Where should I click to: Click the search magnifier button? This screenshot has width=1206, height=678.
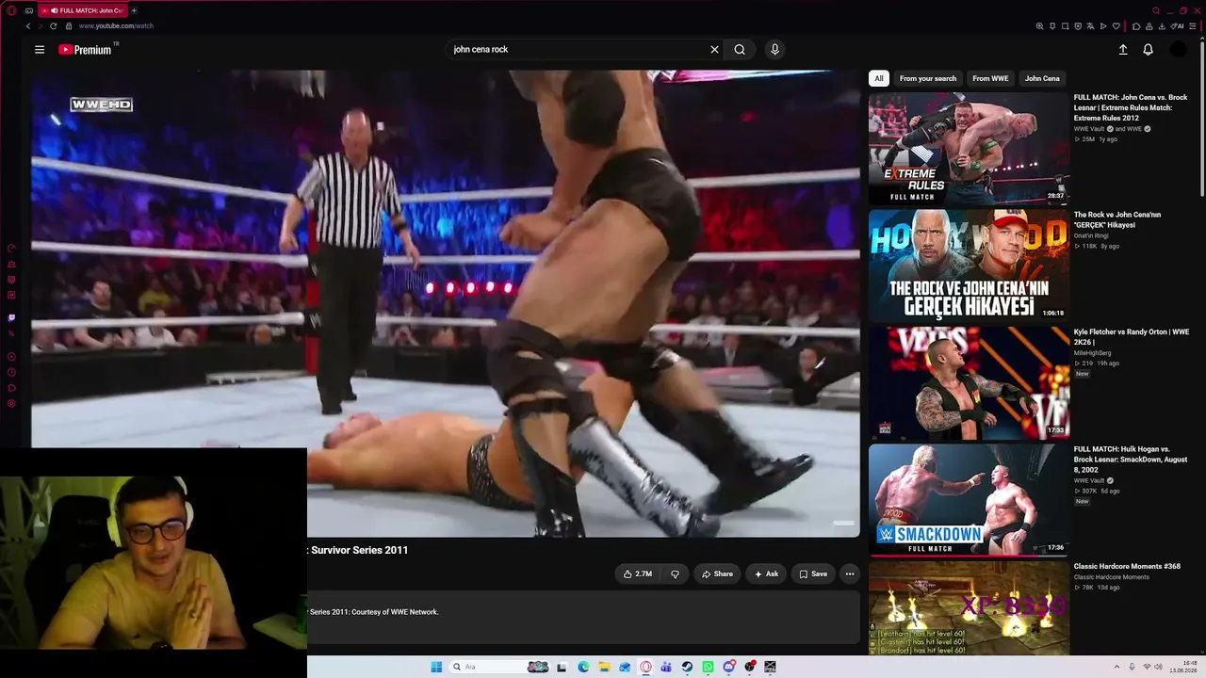[x=740, y=50]
